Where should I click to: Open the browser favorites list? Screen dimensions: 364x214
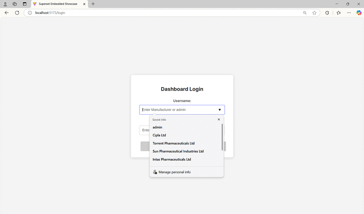point(338,13)
